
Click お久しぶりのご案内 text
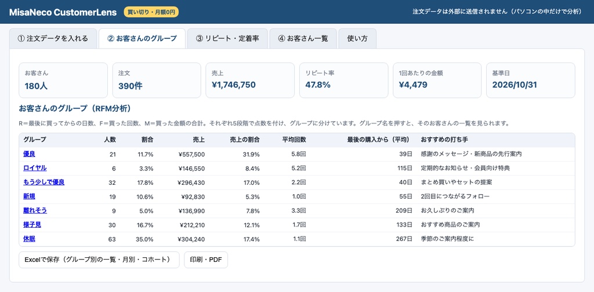tap(447, 211)
